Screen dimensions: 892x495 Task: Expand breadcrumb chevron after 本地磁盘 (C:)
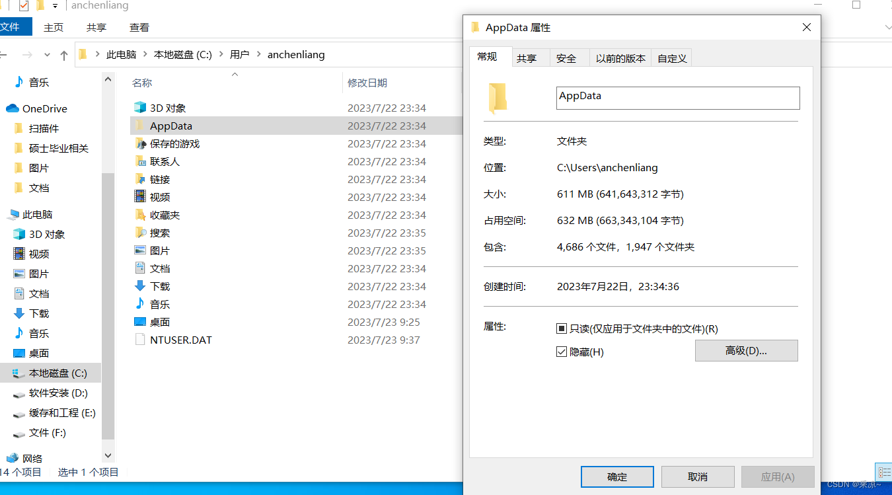point(221,55)
